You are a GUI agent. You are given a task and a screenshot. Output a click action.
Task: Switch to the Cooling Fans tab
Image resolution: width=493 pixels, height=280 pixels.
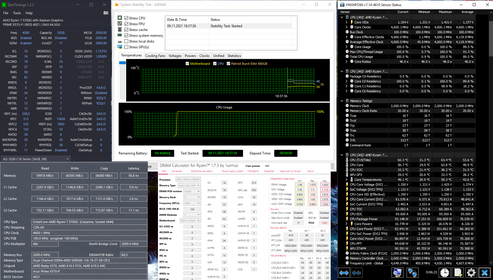tap(155, 56)
